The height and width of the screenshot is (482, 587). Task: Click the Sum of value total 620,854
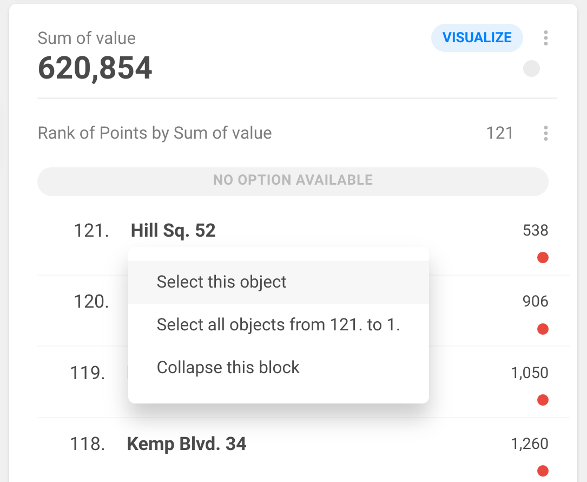tap(95, 69)
